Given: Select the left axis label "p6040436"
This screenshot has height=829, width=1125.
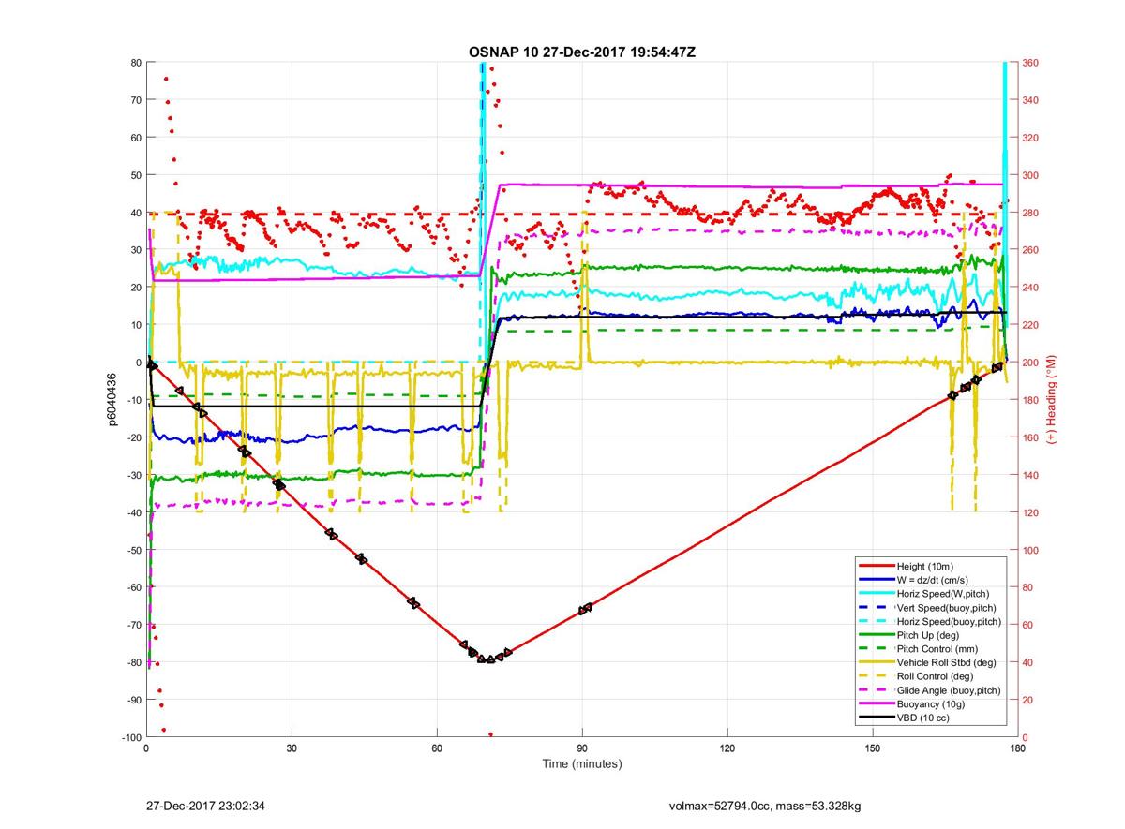Looking at the screenshot, I should [112, 400].
